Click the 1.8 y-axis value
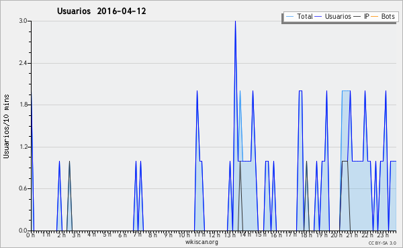The image size is (403, 248). click(x=24, y=105)
